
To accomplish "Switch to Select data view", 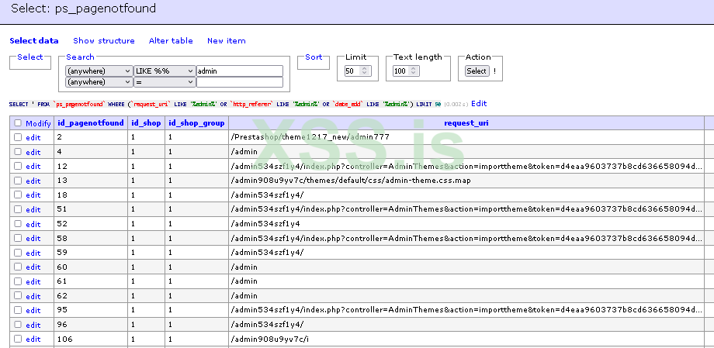I will pyautogui.click(x=33, y=41).
